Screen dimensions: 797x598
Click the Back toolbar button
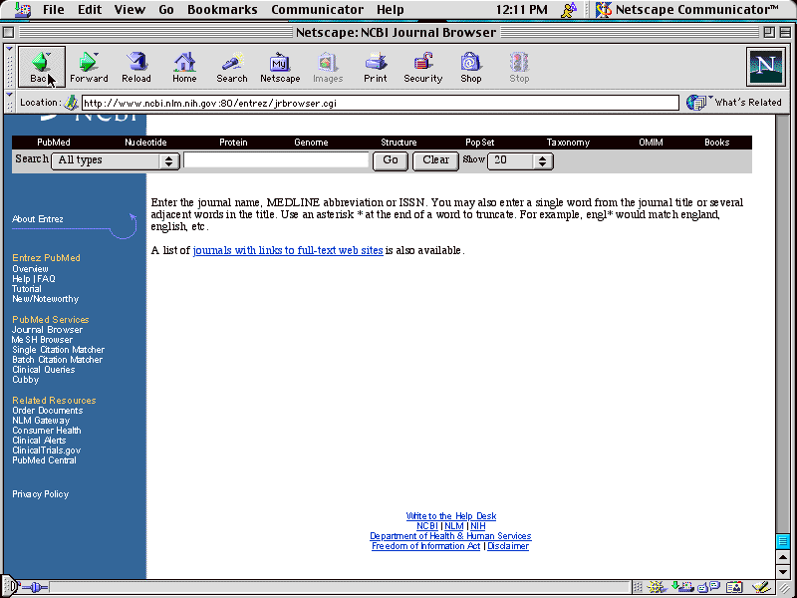(x=42, y=67)
